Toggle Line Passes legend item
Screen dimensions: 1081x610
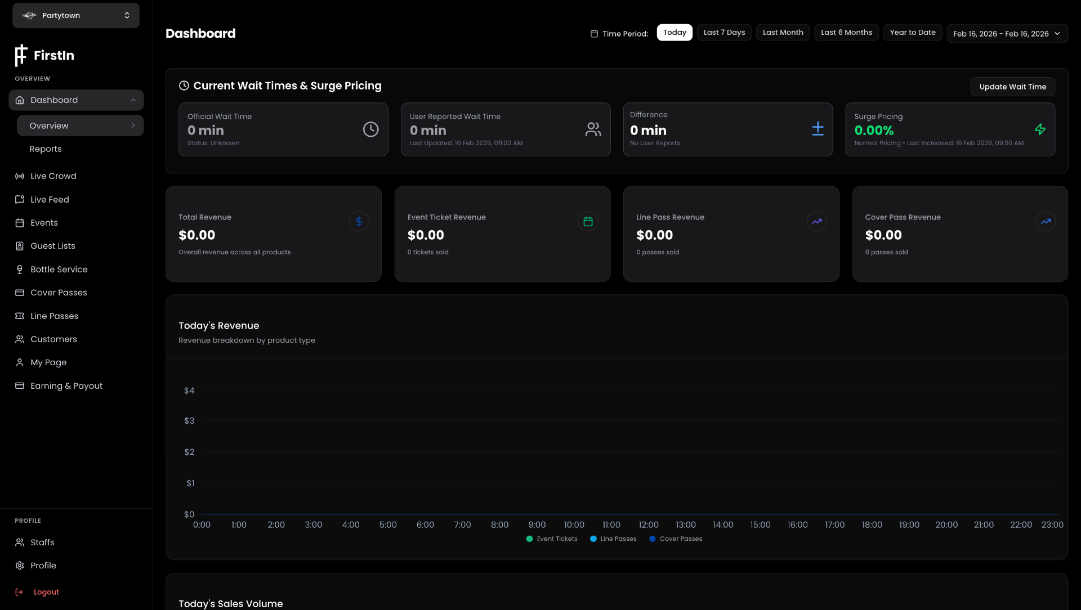pos(613,539)
